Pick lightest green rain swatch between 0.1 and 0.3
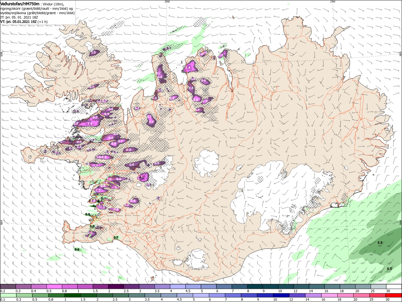The width and height of the screenshot is (402, 302). point(8,295)
